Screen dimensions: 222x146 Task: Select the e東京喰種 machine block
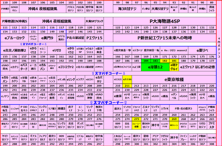click(174, 80)
